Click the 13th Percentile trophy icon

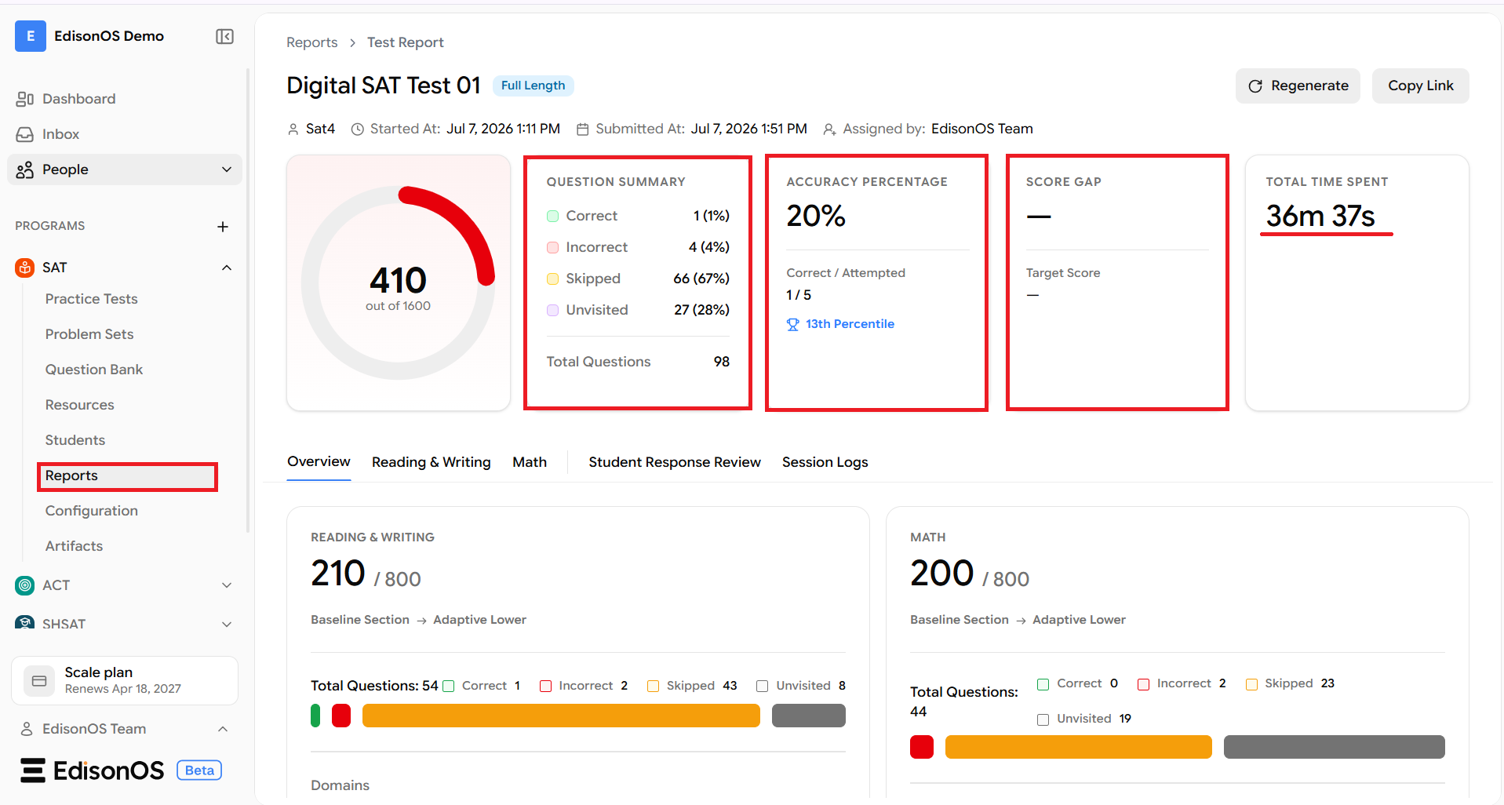point(792,324)
